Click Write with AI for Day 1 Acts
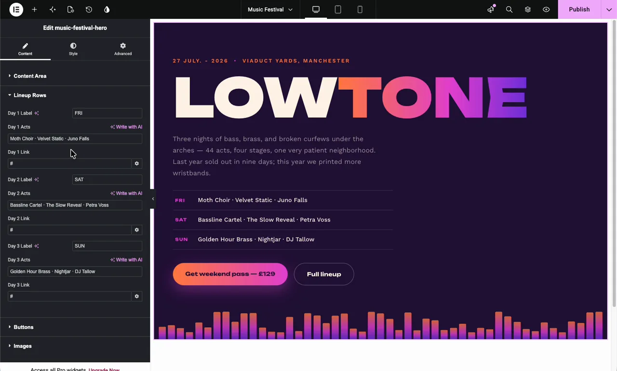The width and height of the screenshot is (617, 371). (126, 127)
